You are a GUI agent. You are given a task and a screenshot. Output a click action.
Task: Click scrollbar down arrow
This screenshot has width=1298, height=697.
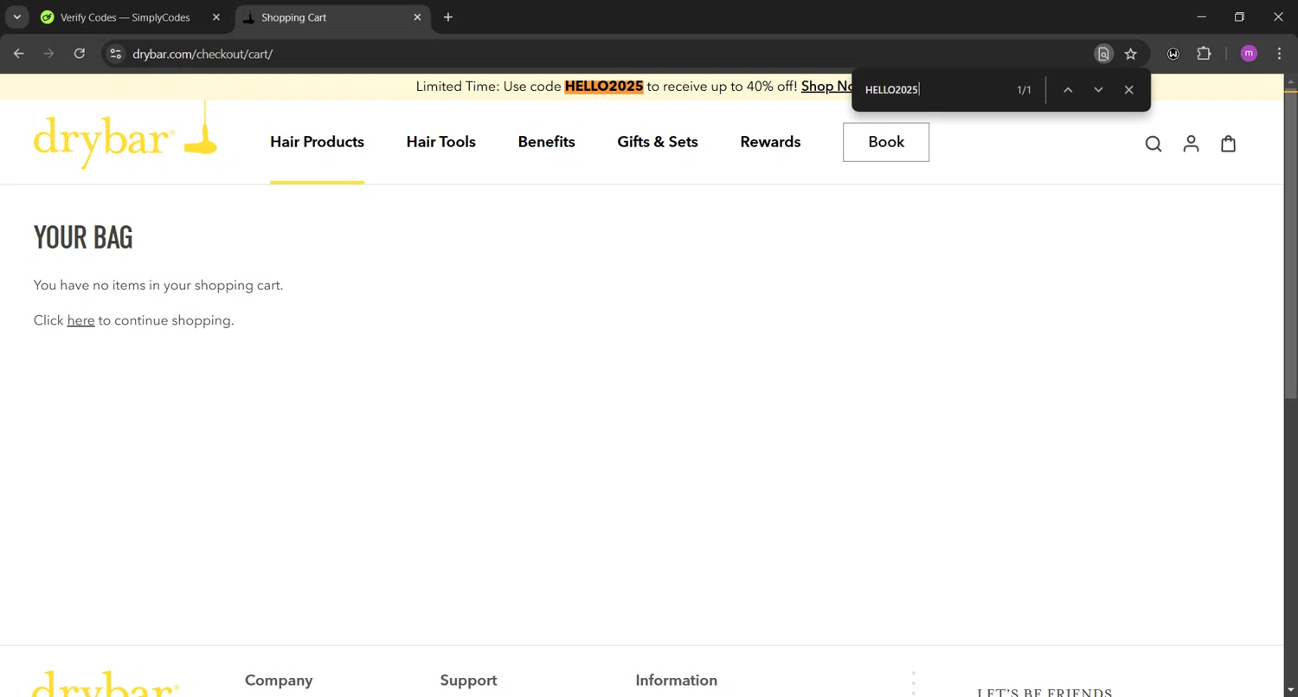(x=1290, y=690)
